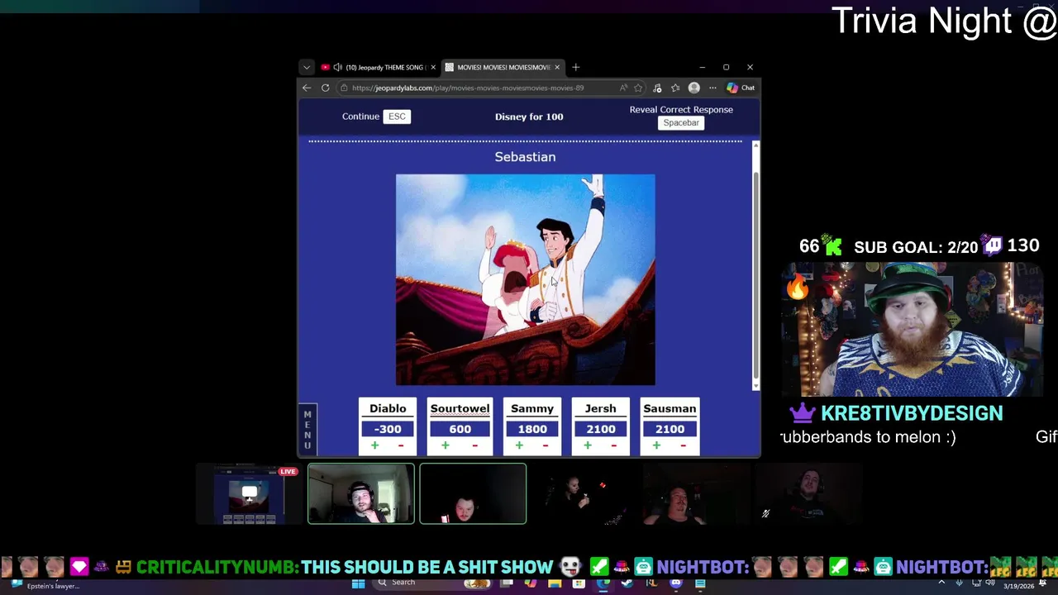Click the Diablo team name
Viewport: 1058px width, 595px height.
388,408
